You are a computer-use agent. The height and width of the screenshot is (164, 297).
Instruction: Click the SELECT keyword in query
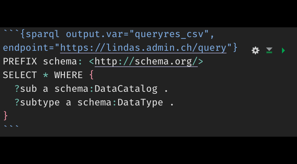(x=20, y=75)
